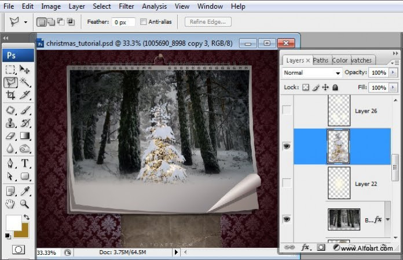Enable the Anti-alias checkbox
The height and width of the screenshot is (260, 403).
[143, 22]
